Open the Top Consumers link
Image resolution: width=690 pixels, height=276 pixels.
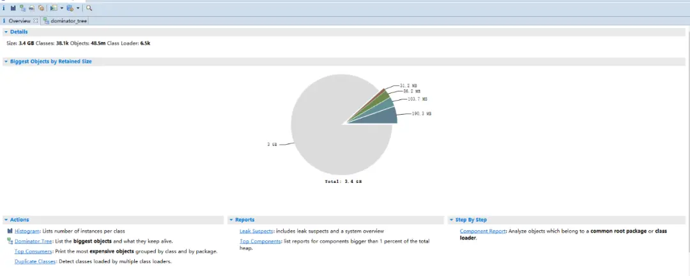(x=33, y=251)
